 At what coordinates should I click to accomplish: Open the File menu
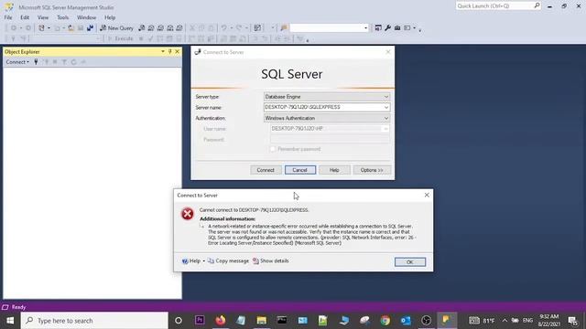coord(8,17)
